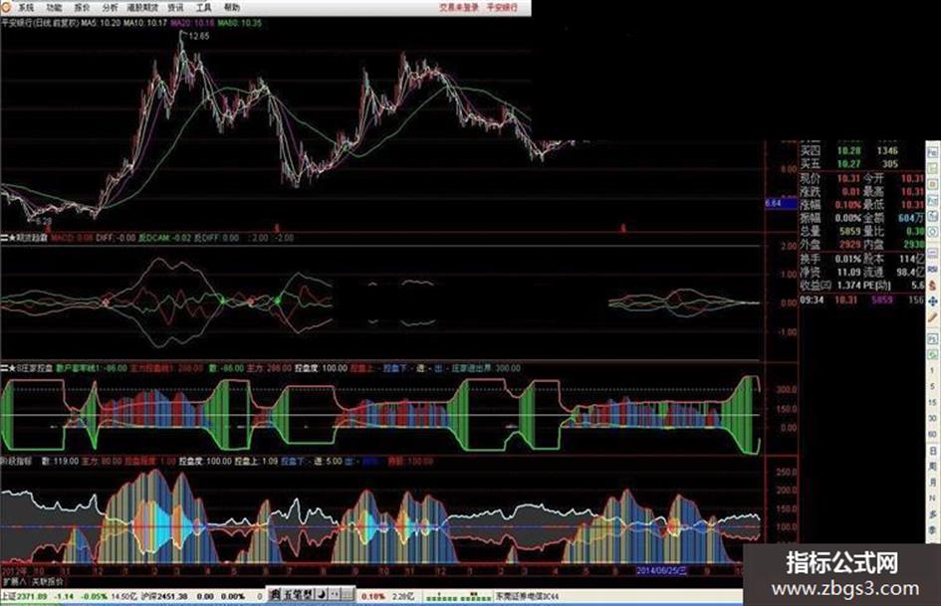Click the 12.65 high price annotation
The width and height of the screenshot is (941, 606).
click(x=198, y=36)
